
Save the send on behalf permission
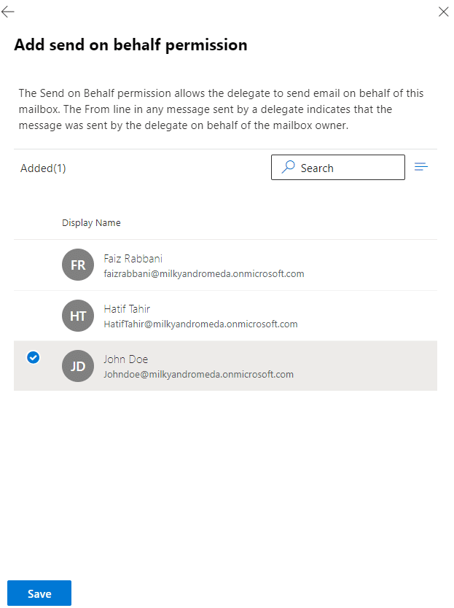coord(39,593)
